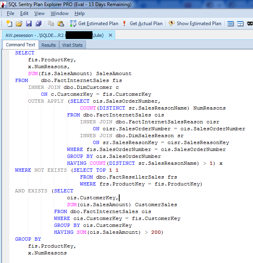Click x.NumReasons, in the select list
The image size is (253, 263).
[49, 67]
